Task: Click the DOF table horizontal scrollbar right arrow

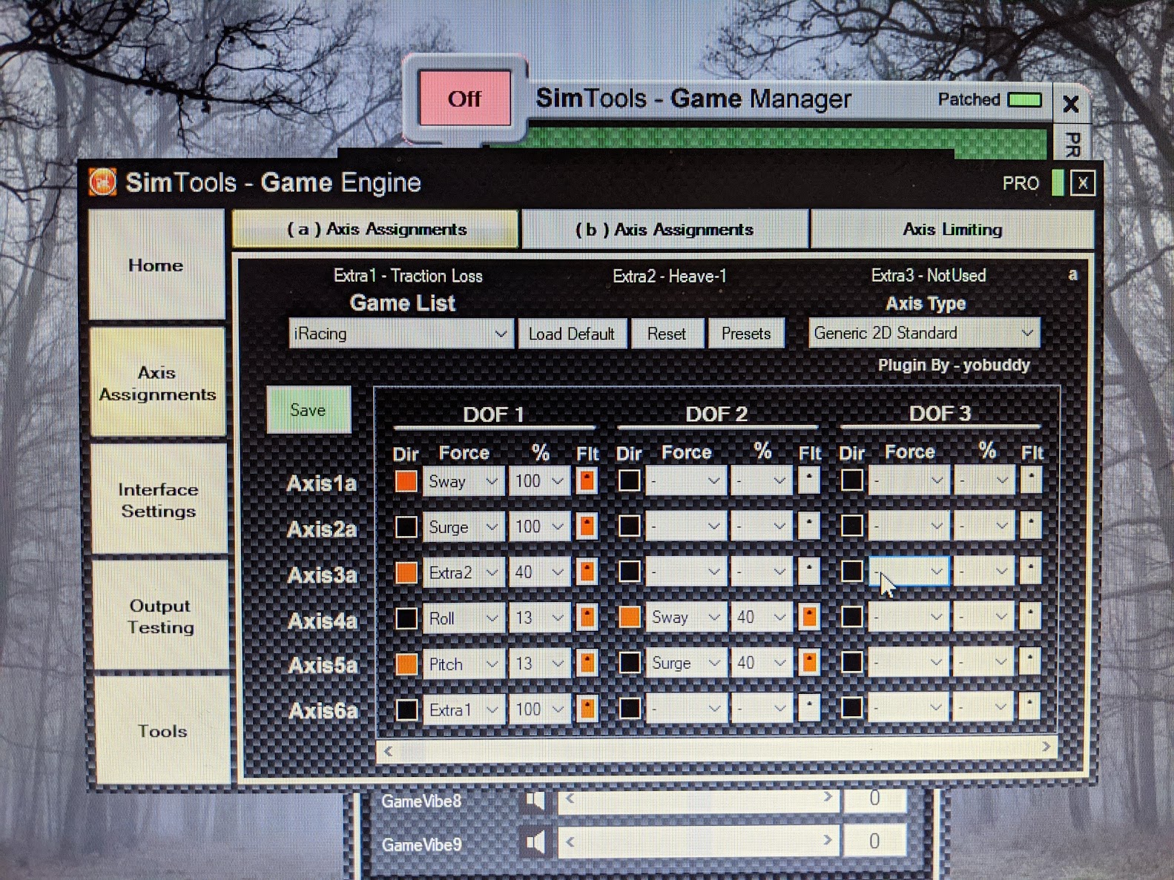Action: (x=1046, y=747)
